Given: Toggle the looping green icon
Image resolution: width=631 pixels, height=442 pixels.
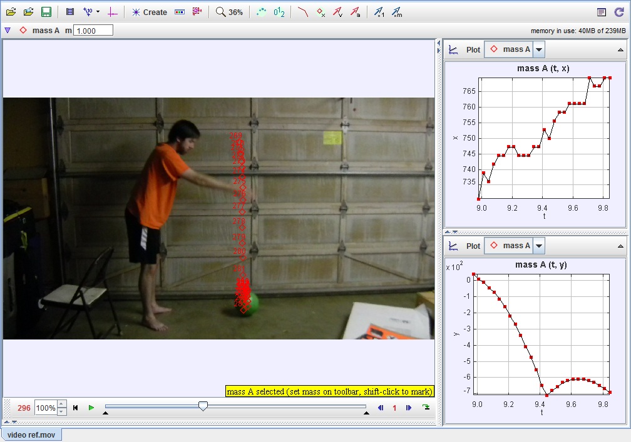Looking at the screenshot, I should (426, 408).
